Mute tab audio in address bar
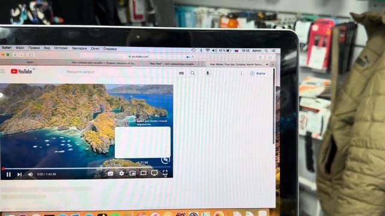Screen dimensions: 385x216 click(188, 57)
